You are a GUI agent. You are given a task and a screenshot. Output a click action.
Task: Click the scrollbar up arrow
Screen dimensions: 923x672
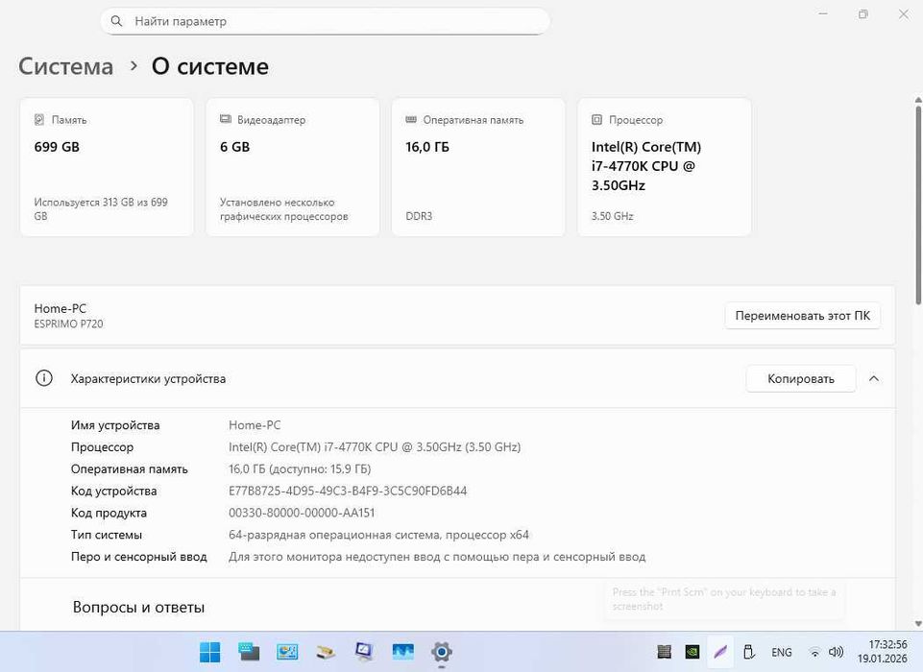(x=918, y=101)
